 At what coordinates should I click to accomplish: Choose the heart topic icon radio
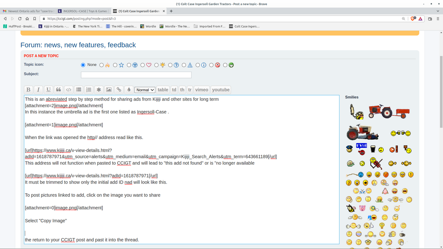[143, 65]
